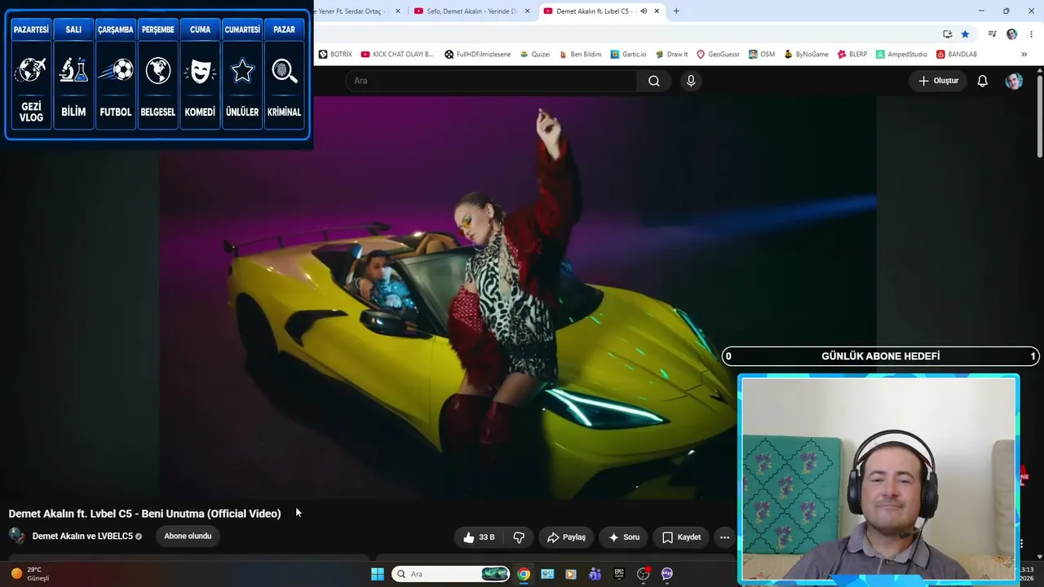Screen dimensions: 1044x587
Task: Select the Demet Akalın ft. Lvbel C5 tab
Action: coord(602,11)
